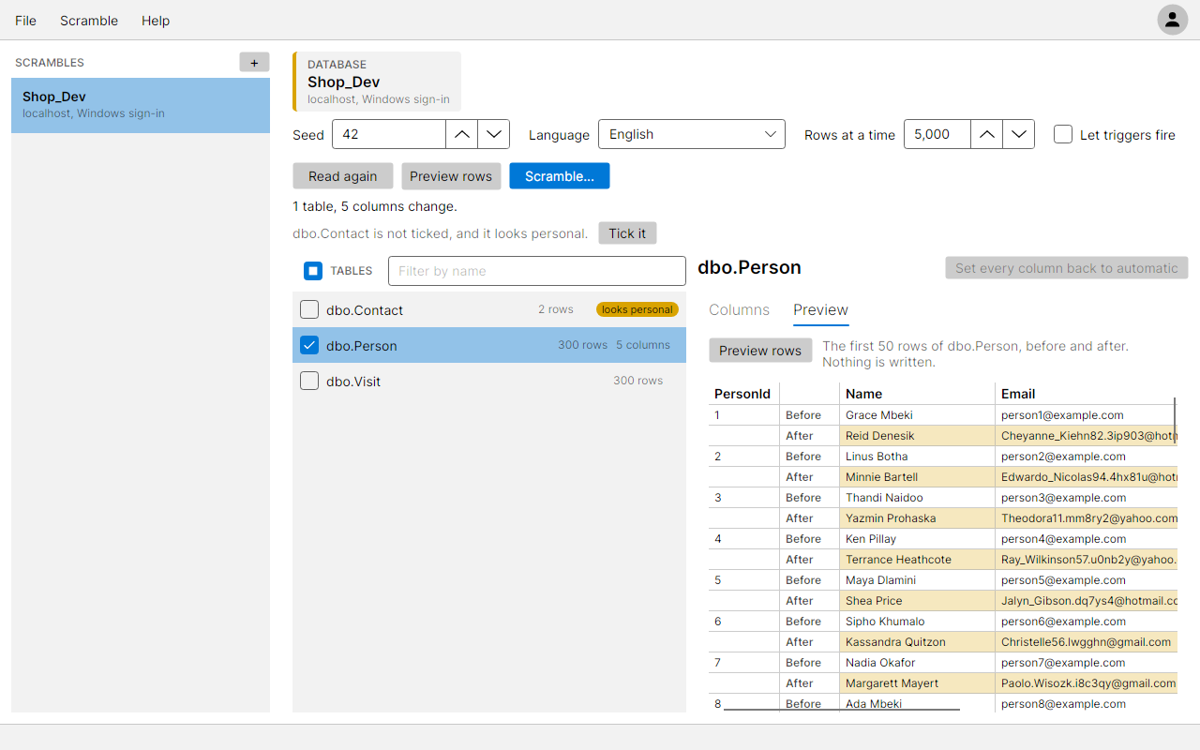Click the Shea Price cell

[917, 601]
